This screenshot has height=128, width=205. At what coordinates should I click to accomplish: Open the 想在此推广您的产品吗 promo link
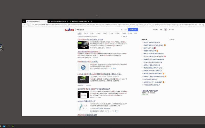click(x=150, y=91)
